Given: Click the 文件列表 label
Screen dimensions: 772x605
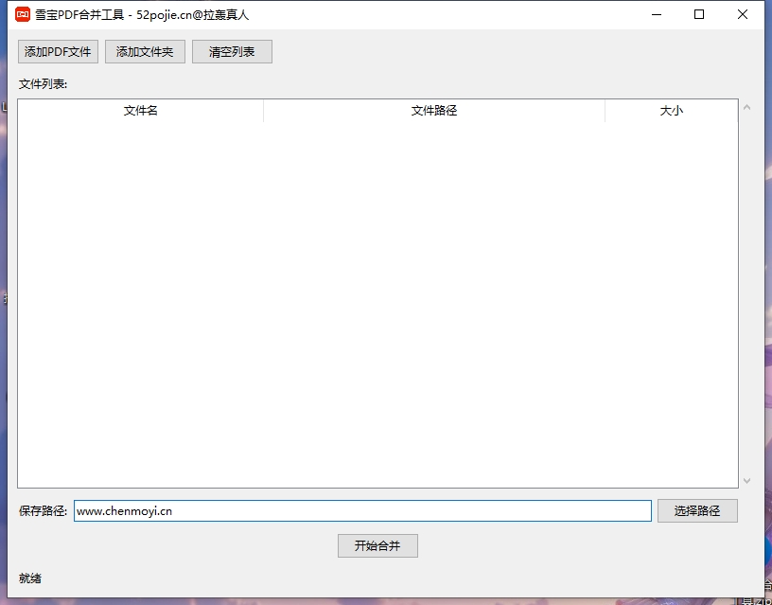Looking at the screenshot, I should click(x=43, y=83).
